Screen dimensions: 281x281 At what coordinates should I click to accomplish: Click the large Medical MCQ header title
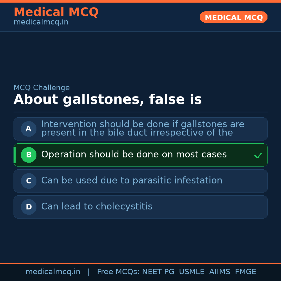point(56,12)
